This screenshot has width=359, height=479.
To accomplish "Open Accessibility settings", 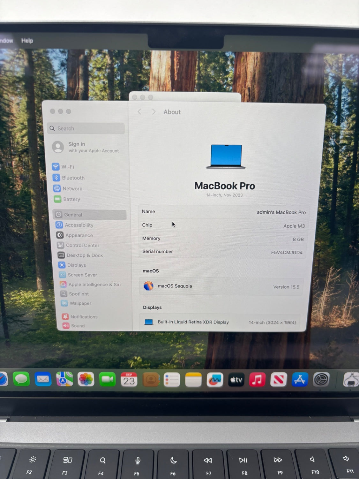I will (79, 225).
